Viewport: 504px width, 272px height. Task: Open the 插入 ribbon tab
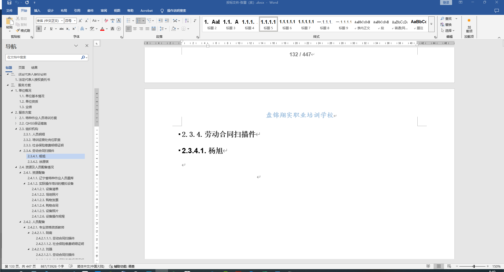pyautogui.click(x=37, y=11)
